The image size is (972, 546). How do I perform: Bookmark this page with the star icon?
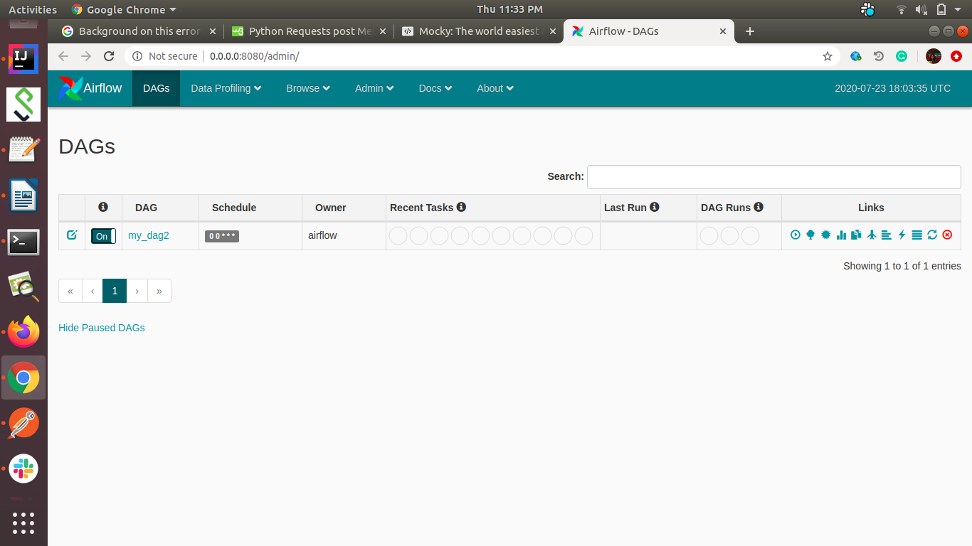coord(828,56)
